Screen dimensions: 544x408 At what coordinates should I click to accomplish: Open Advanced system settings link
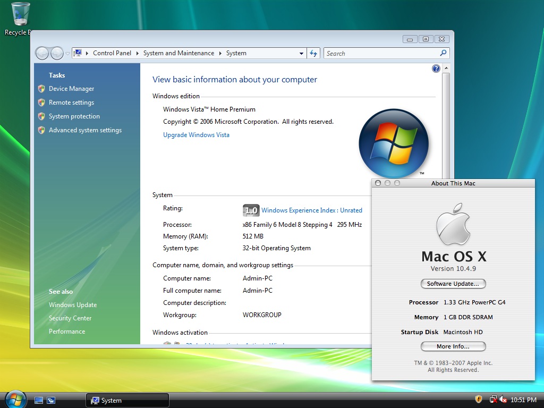[x=86, y=130]
